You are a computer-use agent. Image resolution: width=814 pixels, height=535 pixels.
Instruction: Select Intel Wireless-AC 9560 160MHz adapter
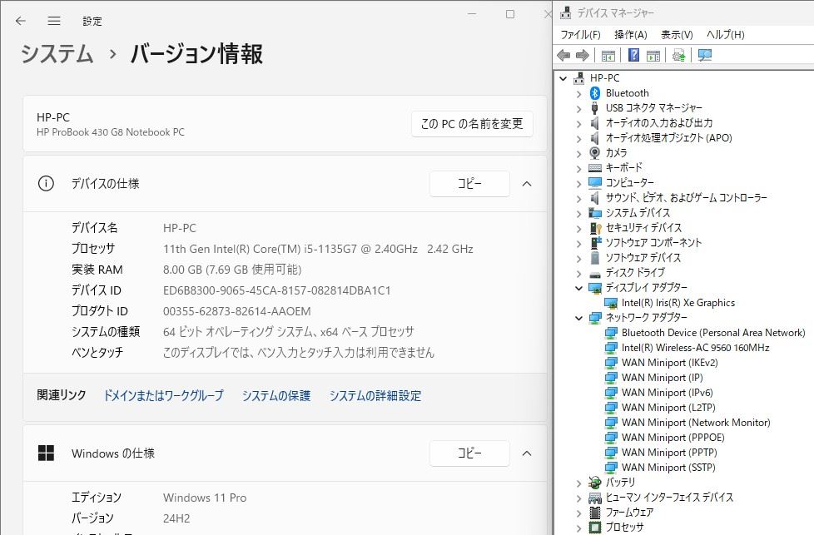695,348
